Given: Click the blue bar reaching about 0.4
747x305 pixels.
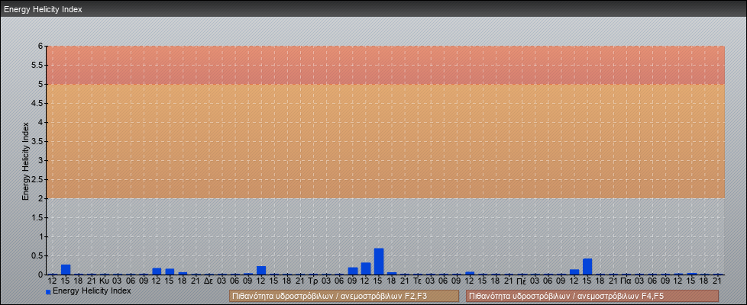Looking at the screenshot, I should [x=587, y=266].
